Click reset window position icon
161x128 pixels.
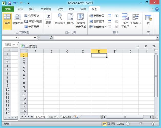(116, 27)
